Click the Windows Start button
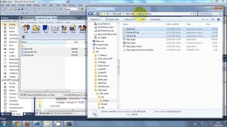The height and width of the screenshot is (127, 227). pyautogui.click(x=4, y=124)
